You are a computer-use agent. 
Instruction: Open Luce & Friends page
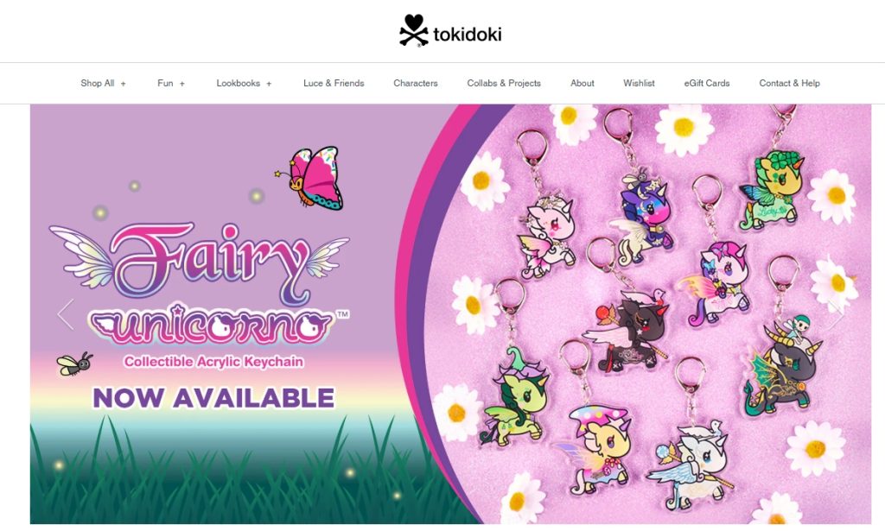334,83
